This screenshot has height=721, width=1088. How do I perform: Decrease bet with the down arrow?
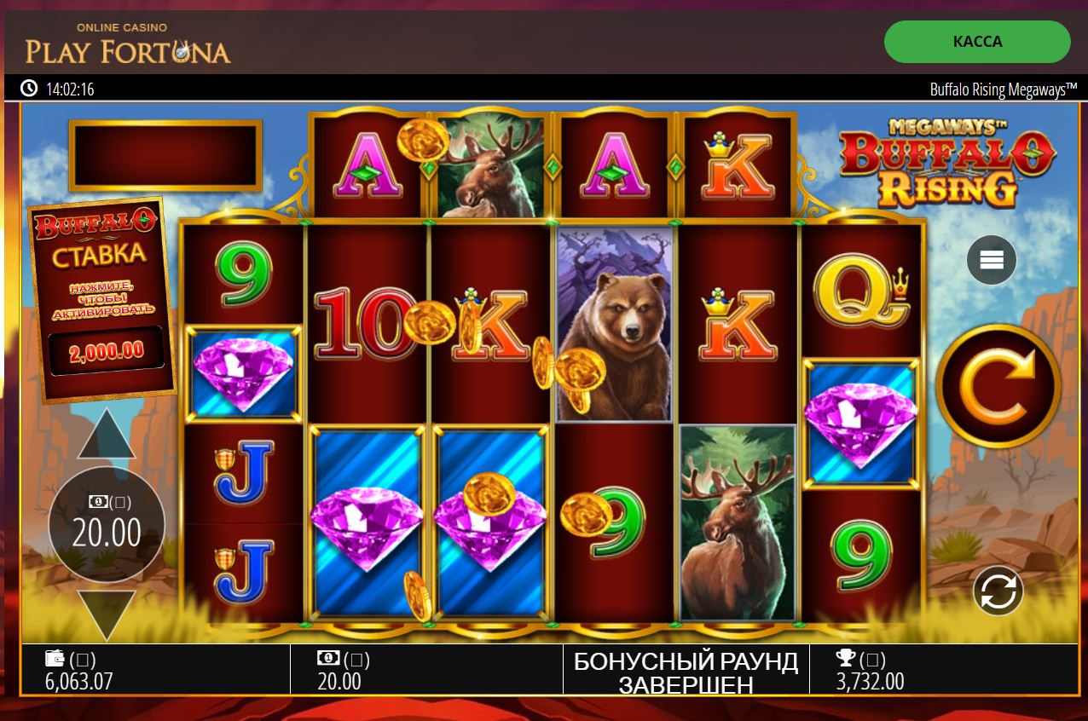pos(107,615)
